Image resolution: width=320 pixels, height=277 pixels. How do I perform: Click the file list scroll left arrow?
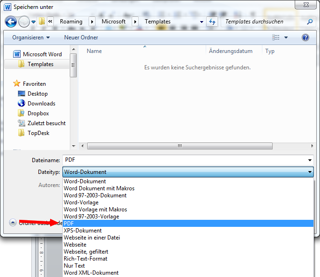pos(82,146)
